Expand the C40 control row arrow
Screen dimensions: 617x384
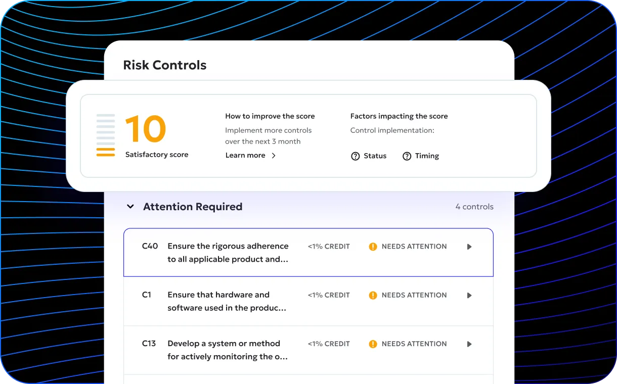[x=469, y=247]
